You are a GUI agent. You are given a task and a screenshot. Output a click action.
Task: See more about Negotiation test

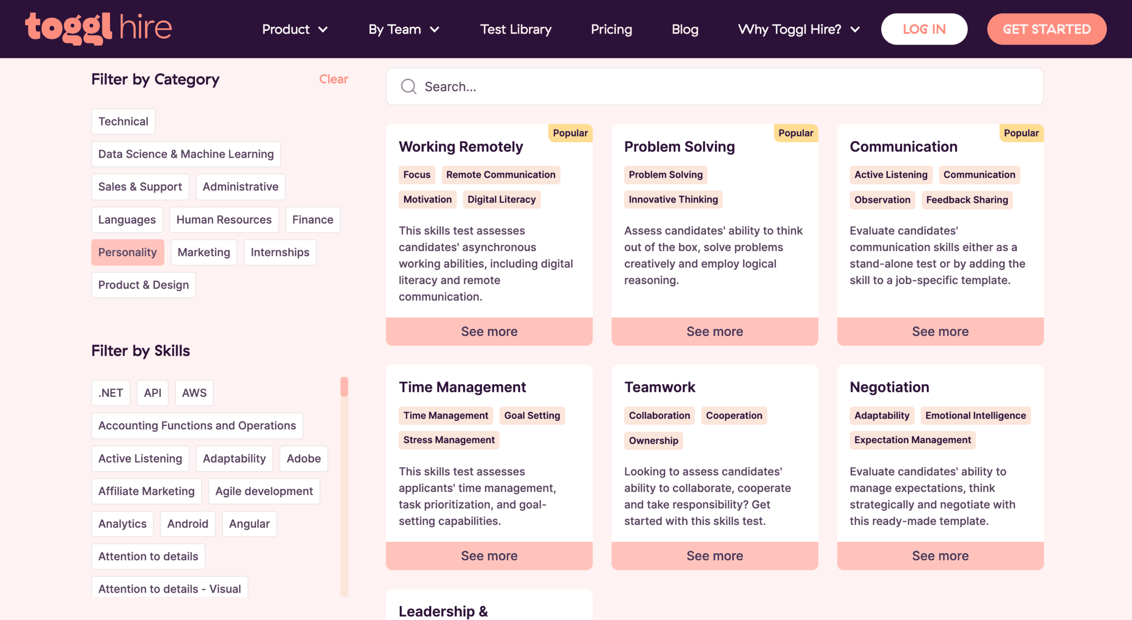click(940, 556)
